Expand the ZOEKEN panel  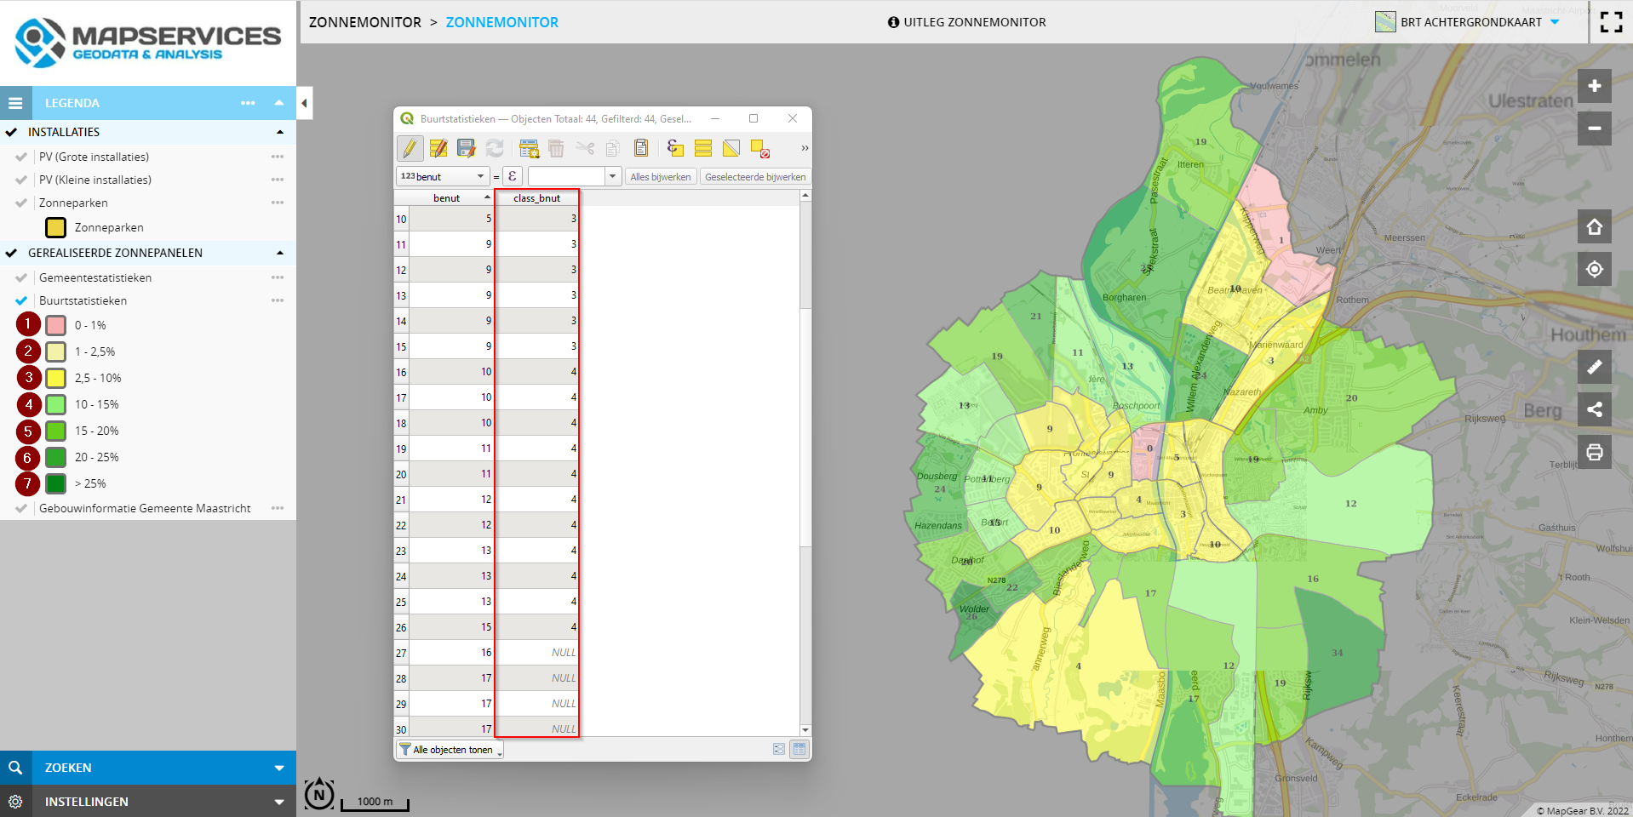tap(279, 768)
